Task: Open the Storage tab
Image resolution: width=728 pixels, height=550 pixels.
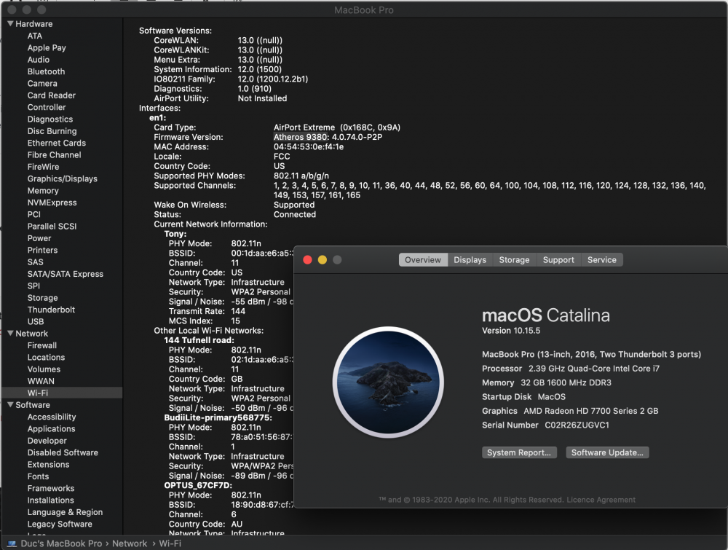Action: [514, 259]
